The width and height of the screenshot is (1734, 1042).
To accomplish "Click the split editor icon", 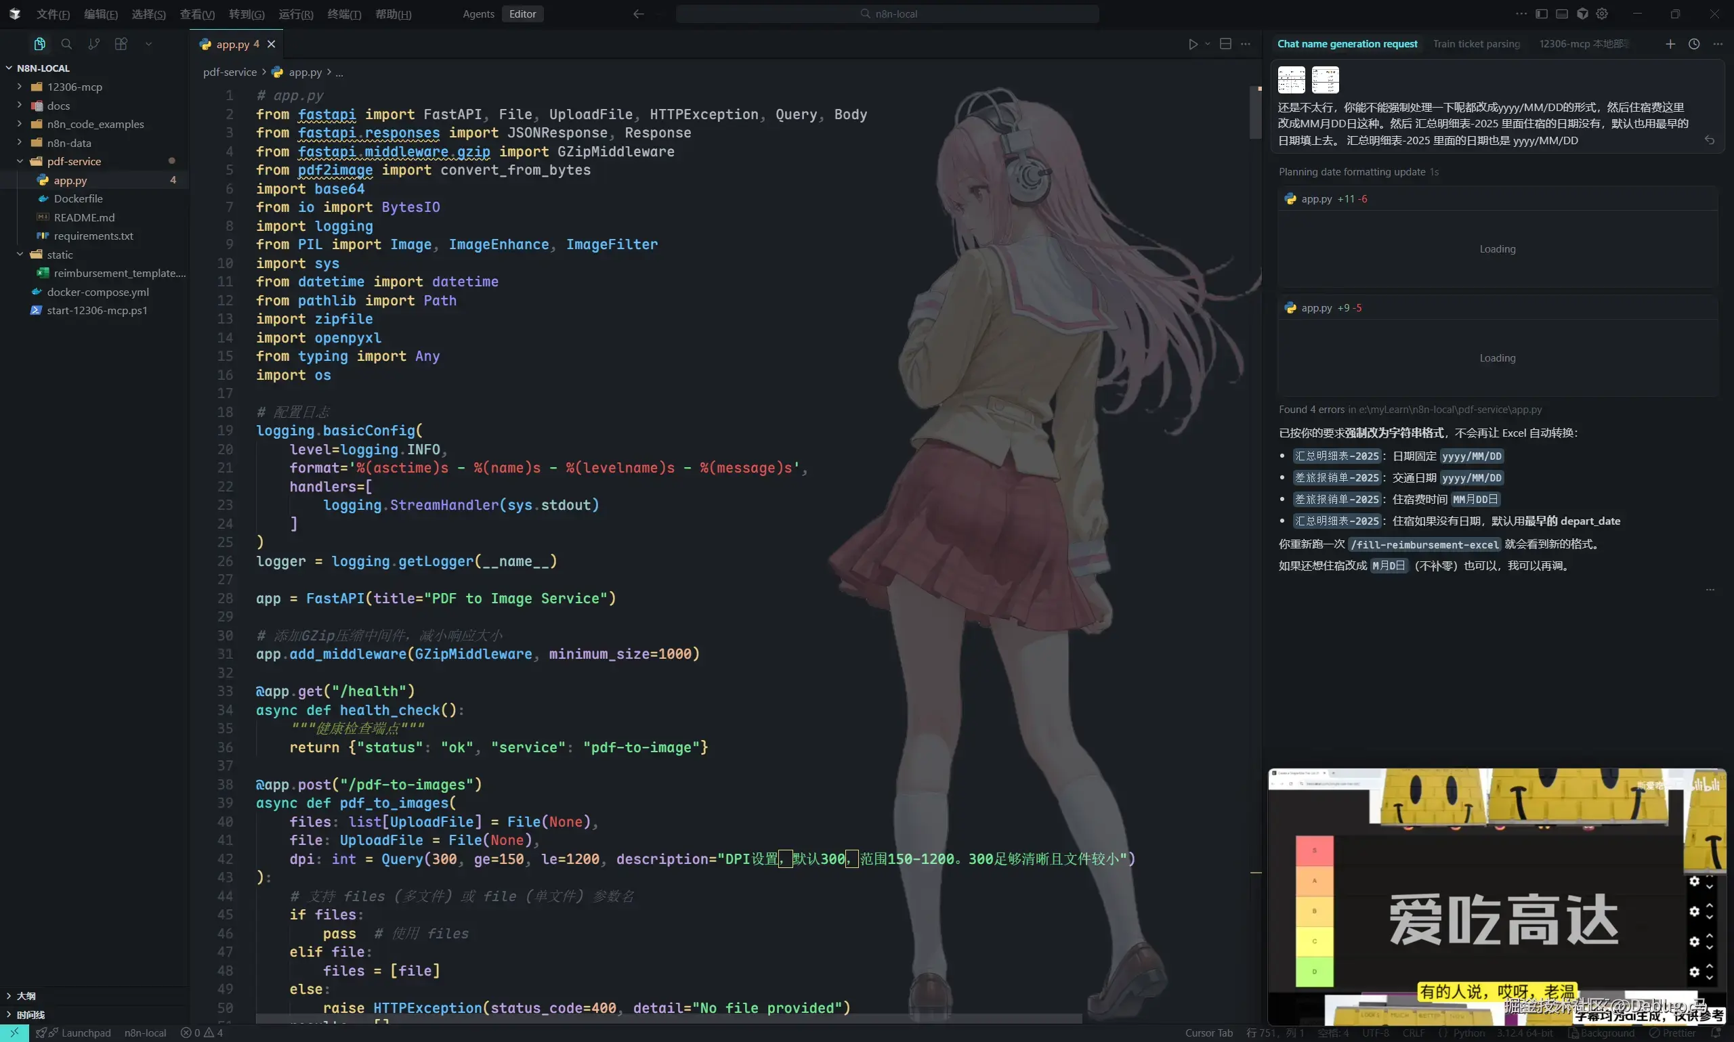I will [x=1225, y=44].
